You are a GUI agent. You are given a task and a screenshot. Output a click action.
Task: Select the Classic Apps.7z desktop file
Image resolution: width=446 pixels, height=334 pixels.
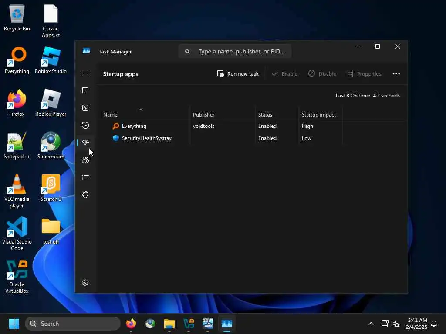coord(51,22)
